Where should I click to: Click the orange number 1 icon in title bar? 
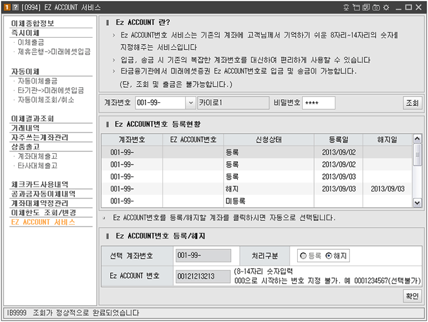[x=7, y=8]
